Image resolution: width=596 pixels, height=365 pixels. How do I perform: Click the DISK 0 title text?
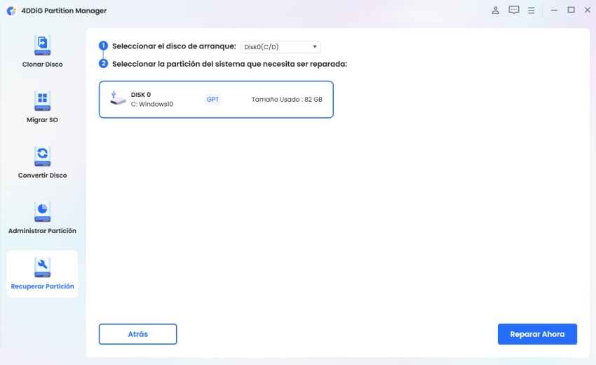point(141,95)
